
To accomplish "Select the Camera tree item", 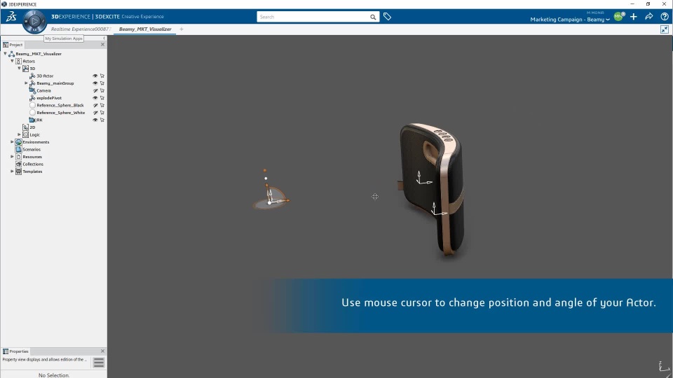I will pos(43,90).
